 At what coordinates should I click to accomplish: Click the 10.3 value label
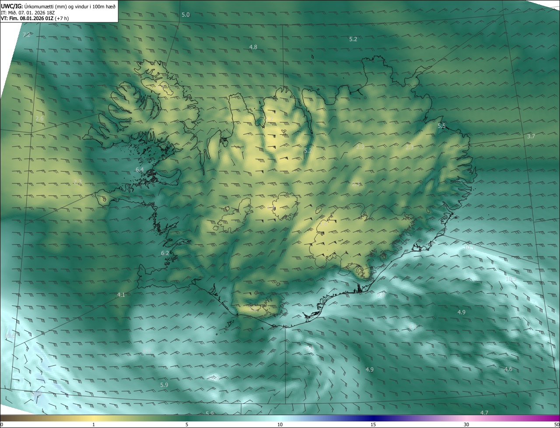point(511,279)
